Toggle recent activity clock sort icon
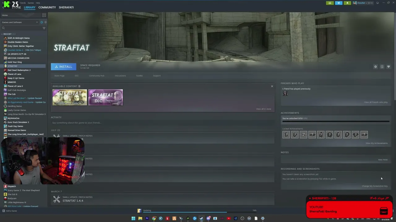This screenshot has width=396, height=222. pos(42,22)
